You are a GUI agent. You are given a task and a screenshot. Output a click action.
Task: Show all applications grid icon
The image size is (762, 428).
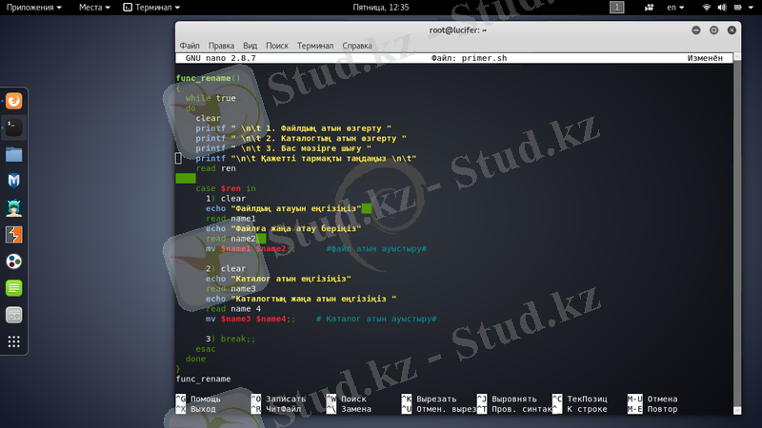tap(14, 341)
